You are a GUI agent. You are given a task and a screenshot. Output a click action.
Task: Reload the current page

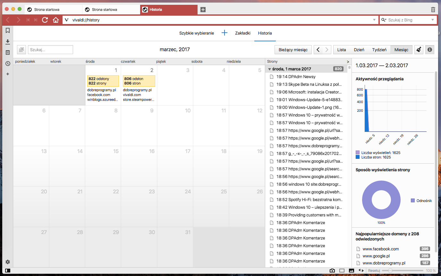tap(45, 20)
